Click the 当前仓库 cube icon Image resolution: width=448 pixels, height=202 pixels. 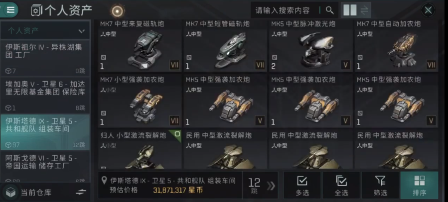(x=10, y=193)
